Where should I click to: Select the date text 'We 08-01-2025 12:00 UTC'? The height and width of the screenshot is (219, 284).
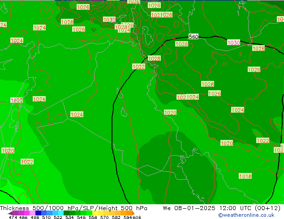pos(208,208)
